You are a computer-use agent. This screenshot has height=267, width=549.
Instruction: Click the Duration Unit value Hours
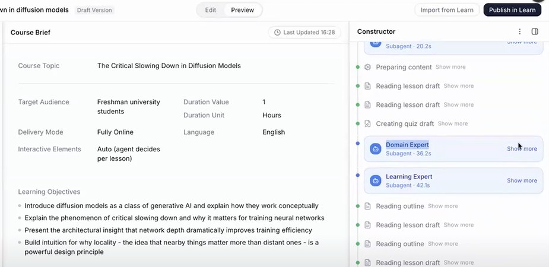272,115
